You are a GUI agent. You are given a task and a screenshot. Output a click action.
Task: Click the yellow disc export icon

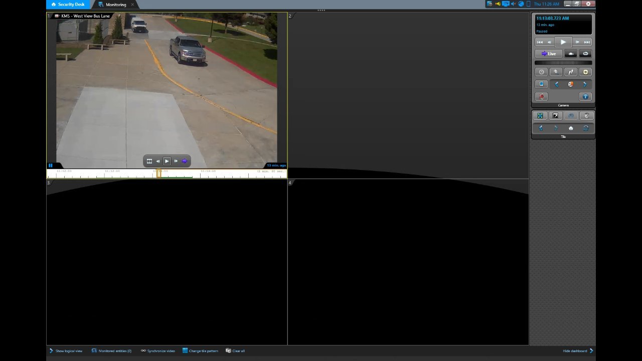585,72
